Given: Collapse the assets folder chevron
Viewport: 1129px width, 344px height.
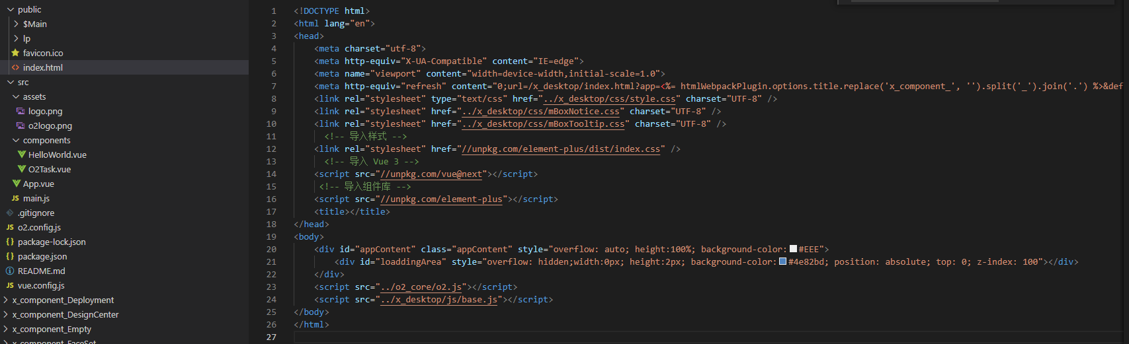Looking at the screenshot, I should click(x=16, y=96).
